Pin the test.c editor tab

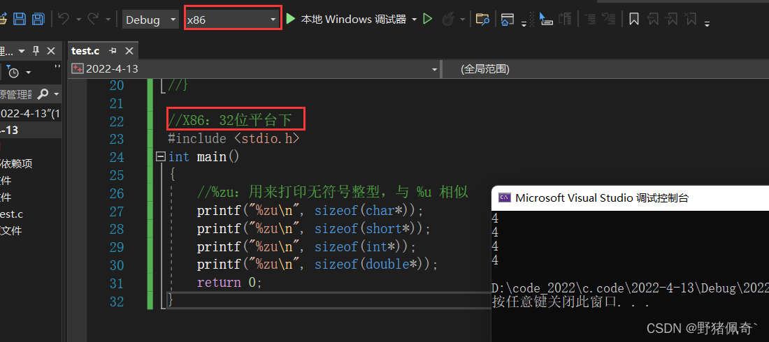tap(113, 51)
